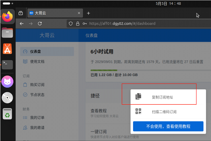
Task: Click the shield tracking protection icon
Action: [x=70, y=23]
